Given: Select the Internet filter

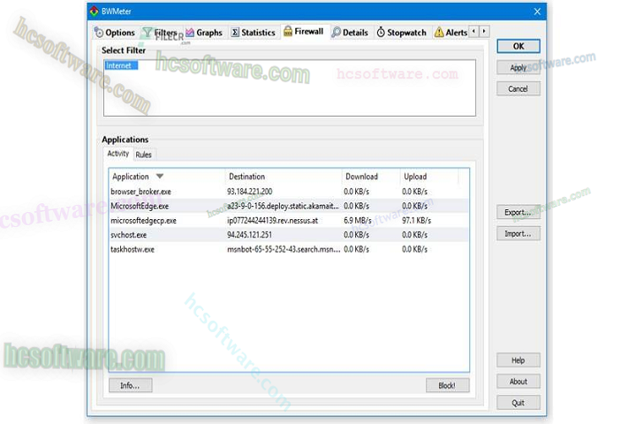Looking at the screenshot, I should (x=121, y=65).
